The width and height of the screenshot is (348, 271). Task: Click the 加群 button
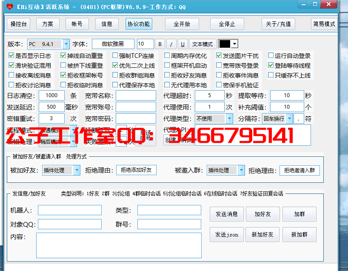click(x=300, y=214)
